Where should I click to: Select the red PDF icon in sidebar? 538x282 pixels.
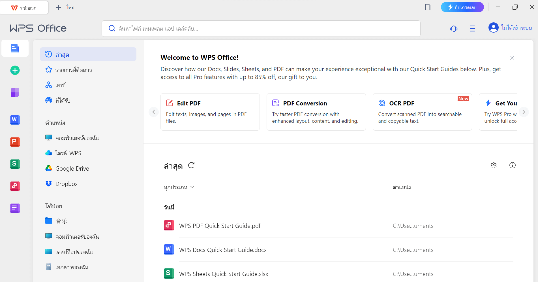coord(15,186)
